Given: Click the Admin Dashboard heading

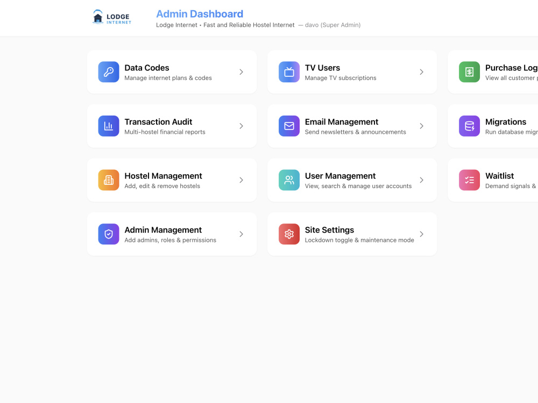Looking at the screenshot, I should (200, 14).
